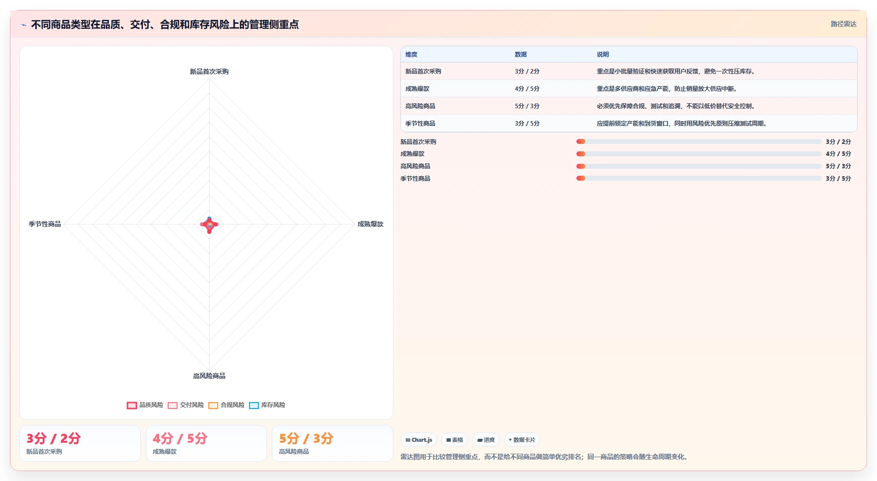Click the 成熟爆款 radar axis label
This screenshot has height=481, width=877.
[x=371, y=224]
